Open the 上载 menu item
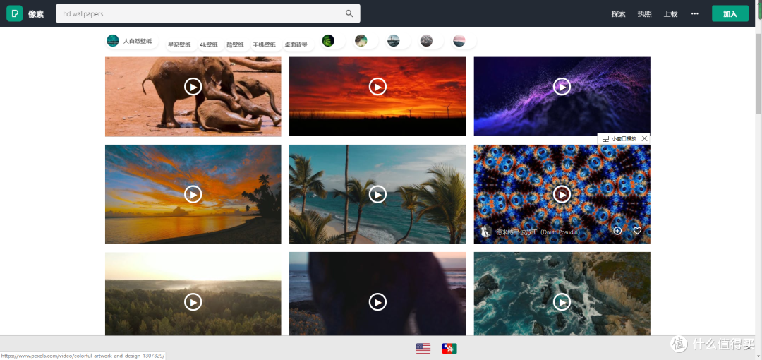 [671, 13]
